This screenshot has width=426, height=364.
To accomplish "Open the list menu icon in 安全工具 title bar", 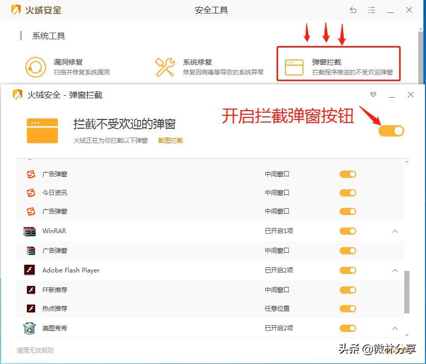I will pyautogui.click(x=372, y=10).
